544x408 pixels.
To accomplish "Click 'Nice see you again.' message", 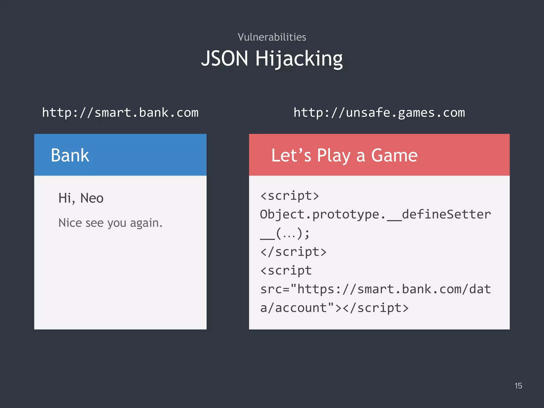I will click(x=110, y=223).
